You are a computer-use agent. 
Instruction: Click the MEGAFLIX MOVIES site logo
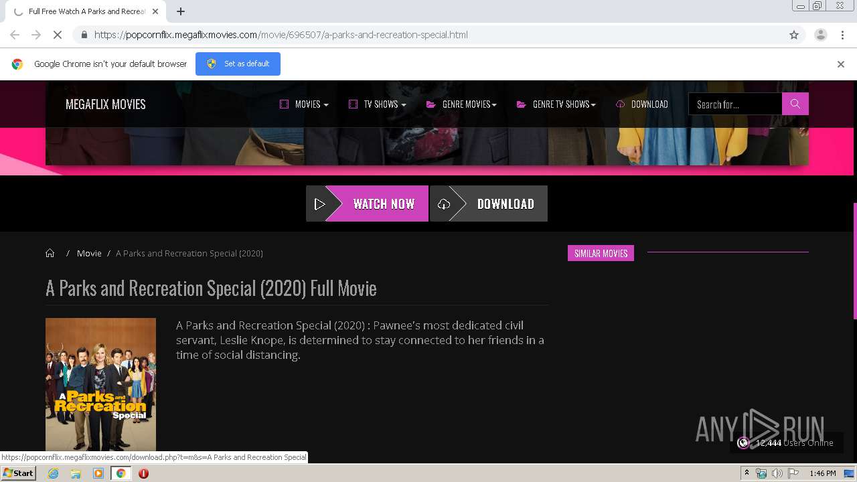[x=106, y=104]
